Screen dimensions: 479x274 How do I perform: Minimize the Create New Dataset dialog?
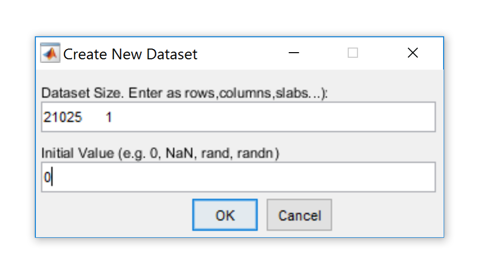pyautogui.click(x=294, y=53)
